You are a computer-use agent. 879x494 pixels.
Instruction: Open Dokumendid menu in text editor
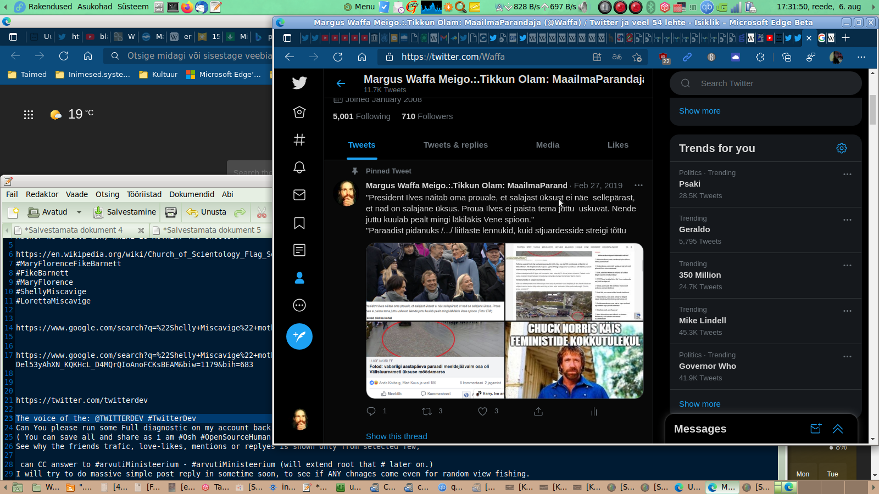[192, 194]
